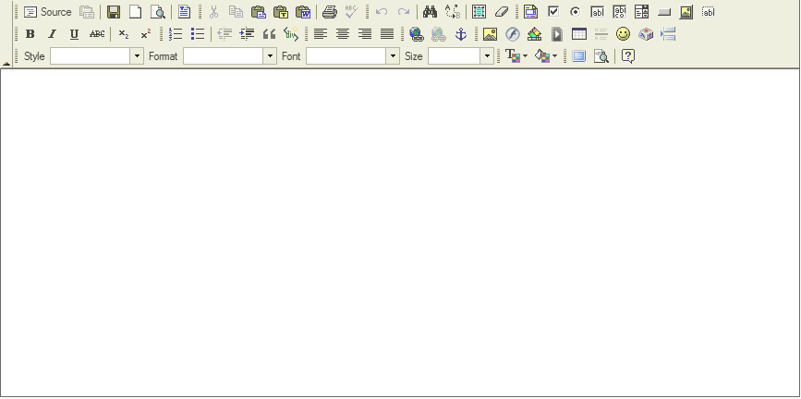Click inside the empty editing area
The image size is (801, 399).
(x=400, y=231)
